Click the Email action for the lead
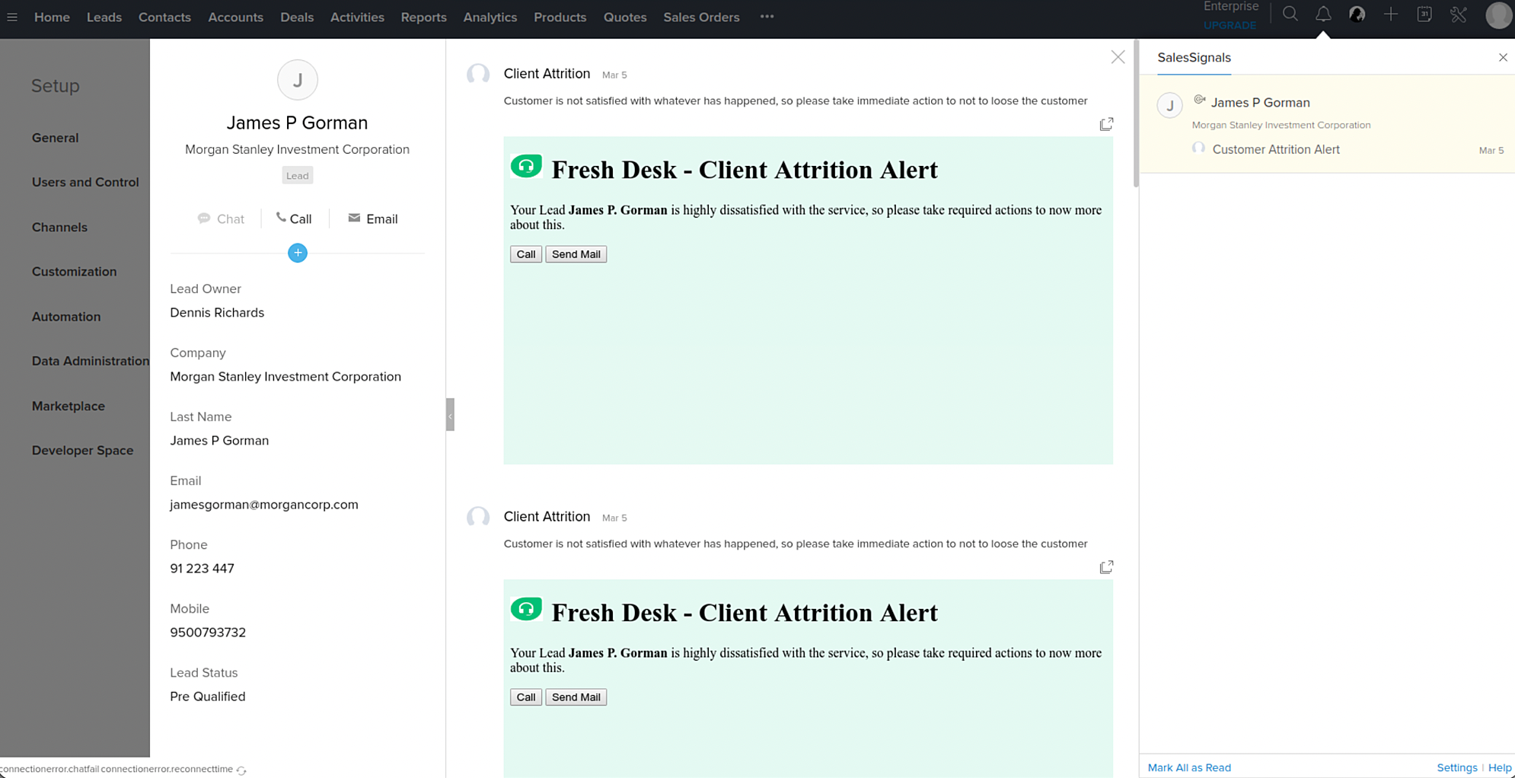Viewport: 1515px width, 778px height. pos(373,219)
